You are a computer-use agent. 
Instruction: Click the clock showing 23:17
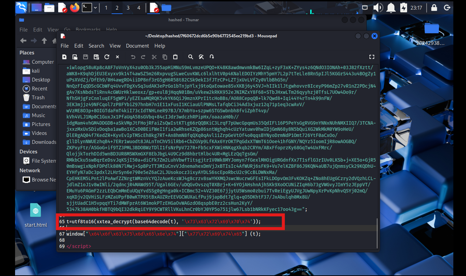click(416, 8)
